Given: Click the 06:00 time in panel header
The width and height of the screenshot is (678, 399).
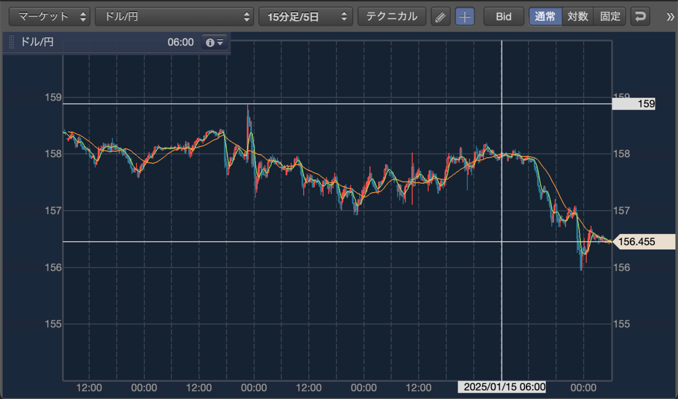Looking at the screenshot, I should (181, 42).
